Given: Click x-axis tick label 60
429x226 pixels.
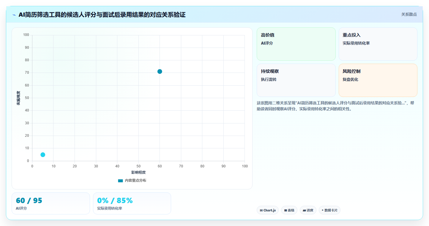Looking at the screenshot, I should click(160, 166).
